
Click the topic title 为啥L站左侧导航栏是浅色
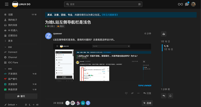coord(68,22)
